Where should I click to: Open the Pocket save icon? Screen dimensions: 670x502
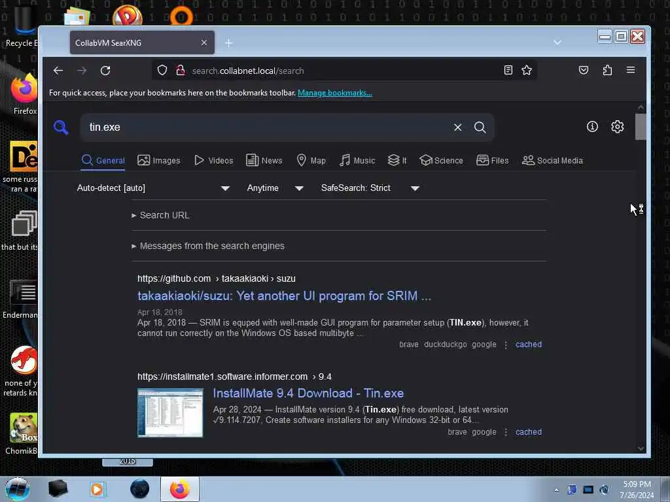(583, 70)
